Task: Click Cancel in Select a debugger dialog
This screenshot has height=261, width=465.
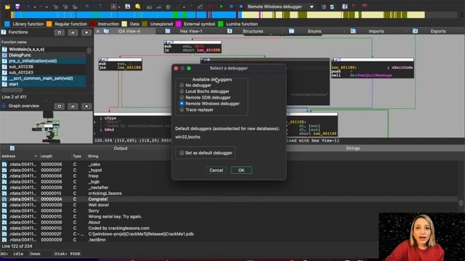Action: click(x=216, y=170)
